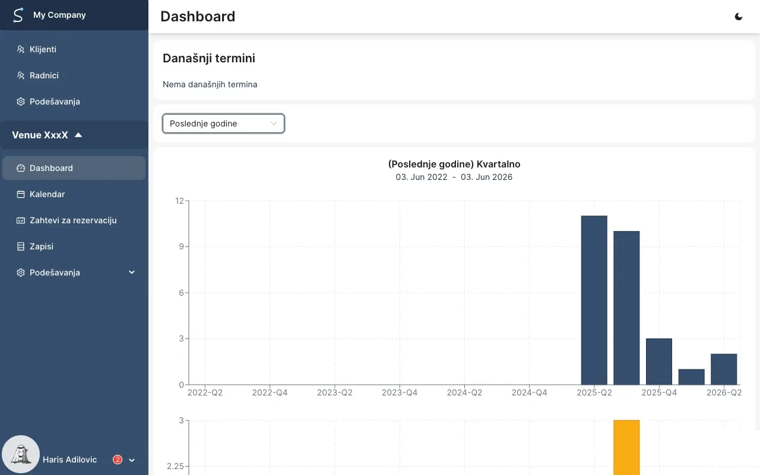Click the My Company title
Image resolution: width=760 pixels, height=475 pixels.
click(59, 15)
